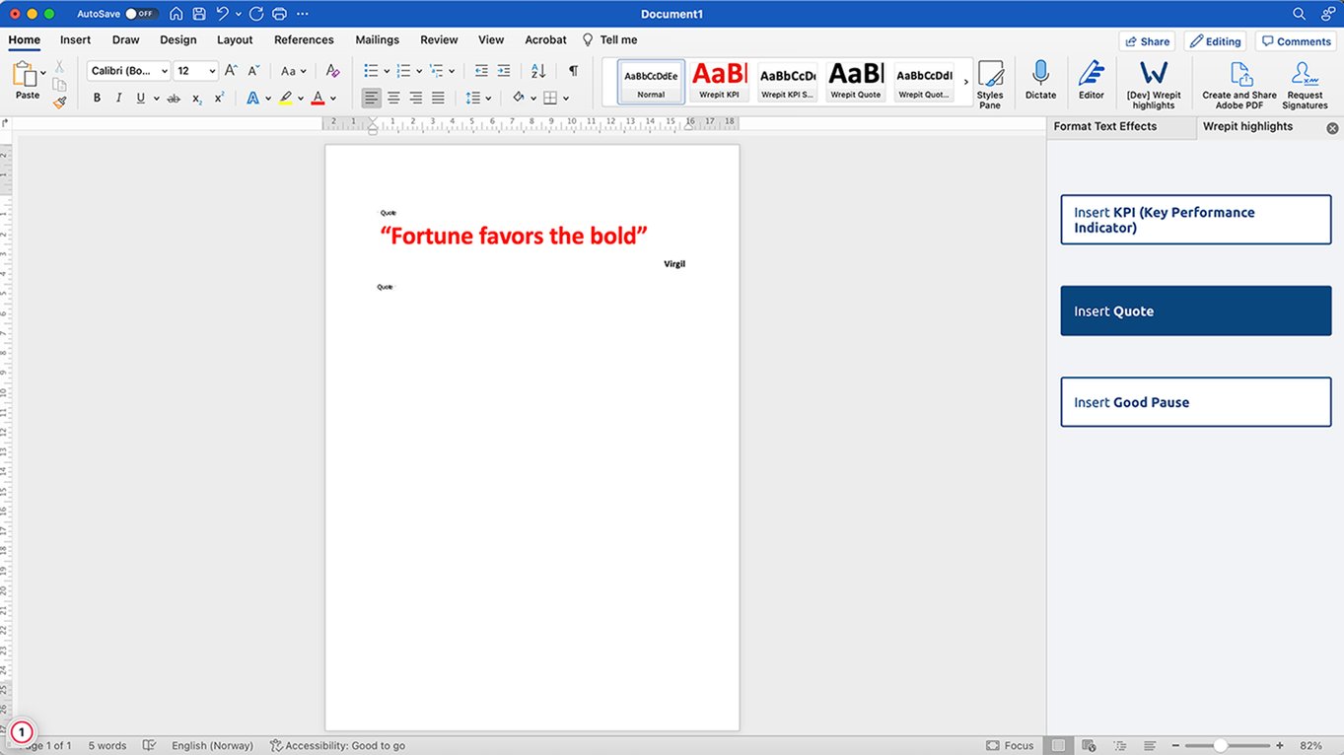Viewport: 1344px width, 755px height.
Task: Click the Share button
Action: 1147,41
